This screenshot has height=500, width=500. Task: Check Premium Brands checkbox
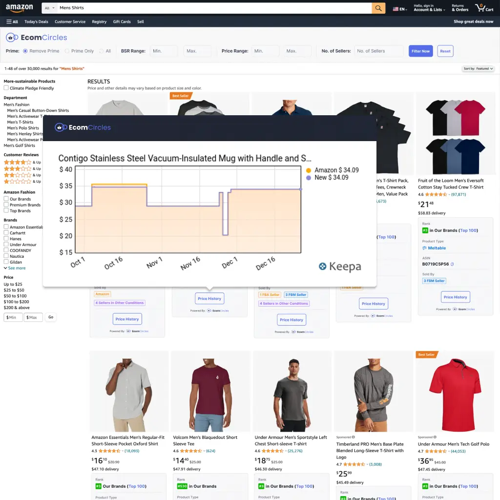pyautogui.click(x=6, y=205)
